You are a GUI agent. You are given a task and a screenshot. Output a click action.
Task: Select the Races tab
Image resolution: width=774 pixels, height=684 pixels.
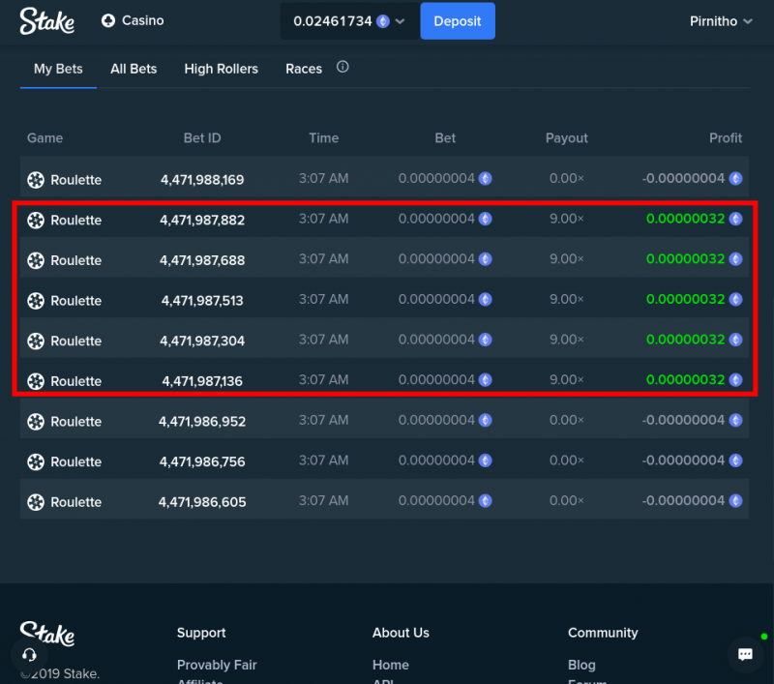point(304,69)
